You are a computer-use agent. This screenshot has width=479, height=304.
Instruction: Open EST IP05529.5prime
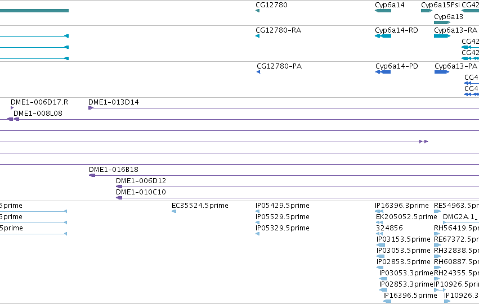[283, 217]
